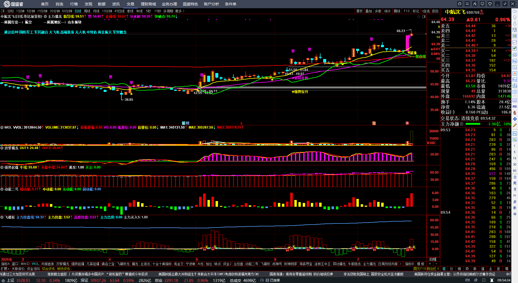This screenshot has height=283, width=518.
Task: Click the 指标B button
Action: click(x=410, y=264)
